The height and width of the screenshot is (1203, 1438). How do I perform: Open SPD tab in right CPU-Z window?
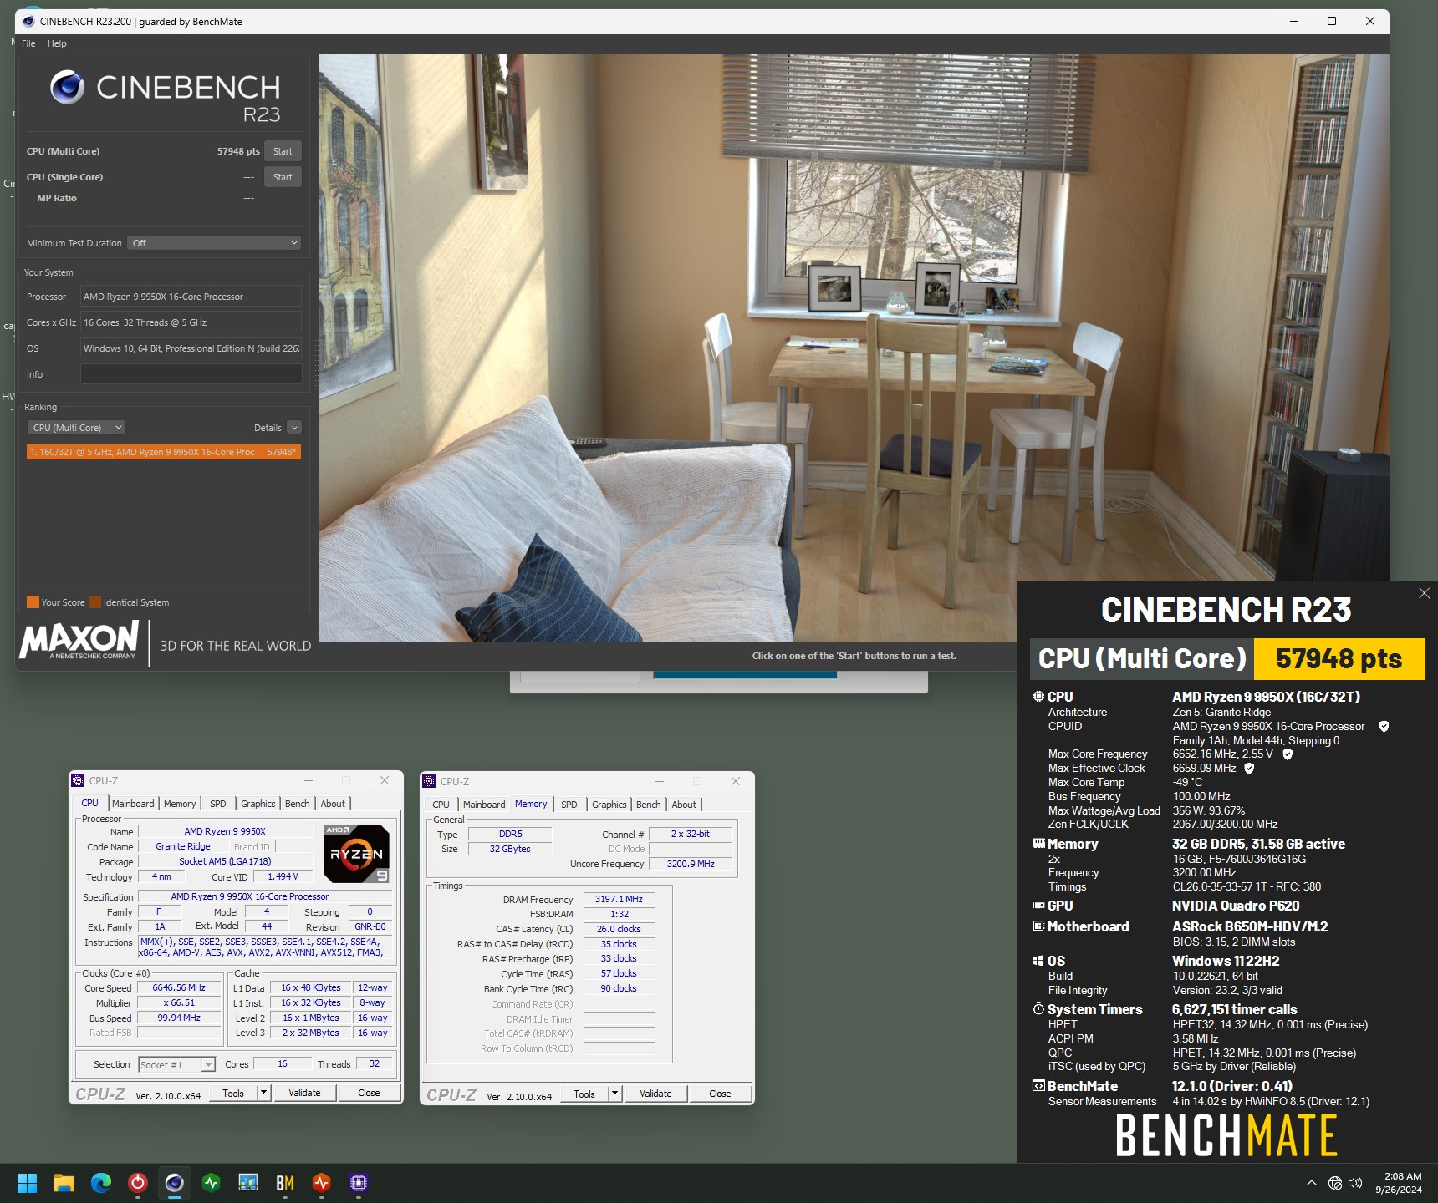pos(569,805)
